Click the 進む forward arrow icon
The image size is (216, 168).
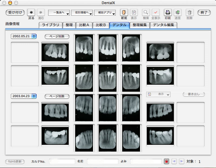[41, 12]
